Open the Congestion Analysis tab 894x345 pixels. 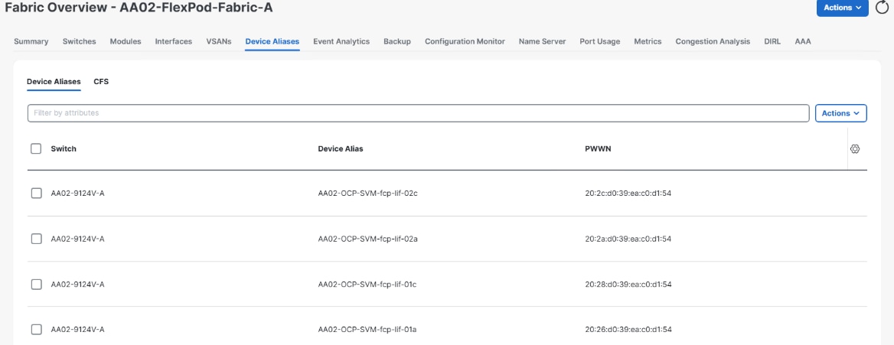coord(713,41)
